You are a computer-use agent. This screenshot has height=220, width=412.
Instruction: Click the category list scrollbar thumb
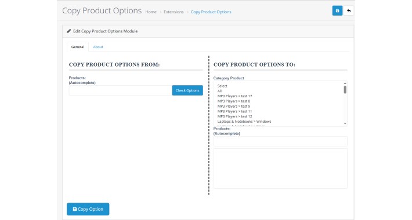345,90
